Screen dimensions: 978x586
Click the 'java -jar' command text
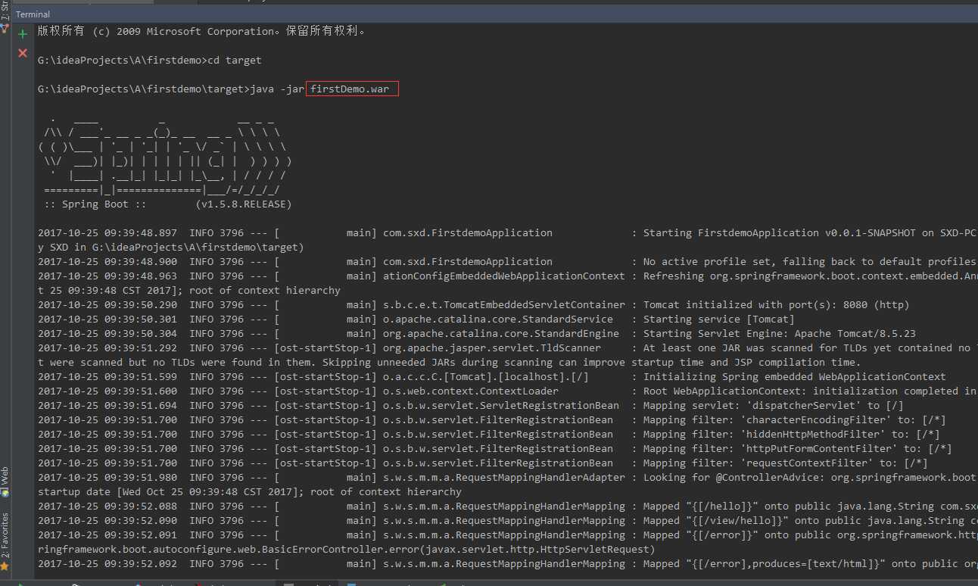tap(277, 89)
